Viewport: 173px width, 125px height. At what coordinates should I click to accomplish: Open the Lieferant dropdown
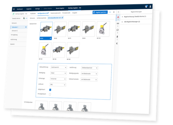(58, 85)
